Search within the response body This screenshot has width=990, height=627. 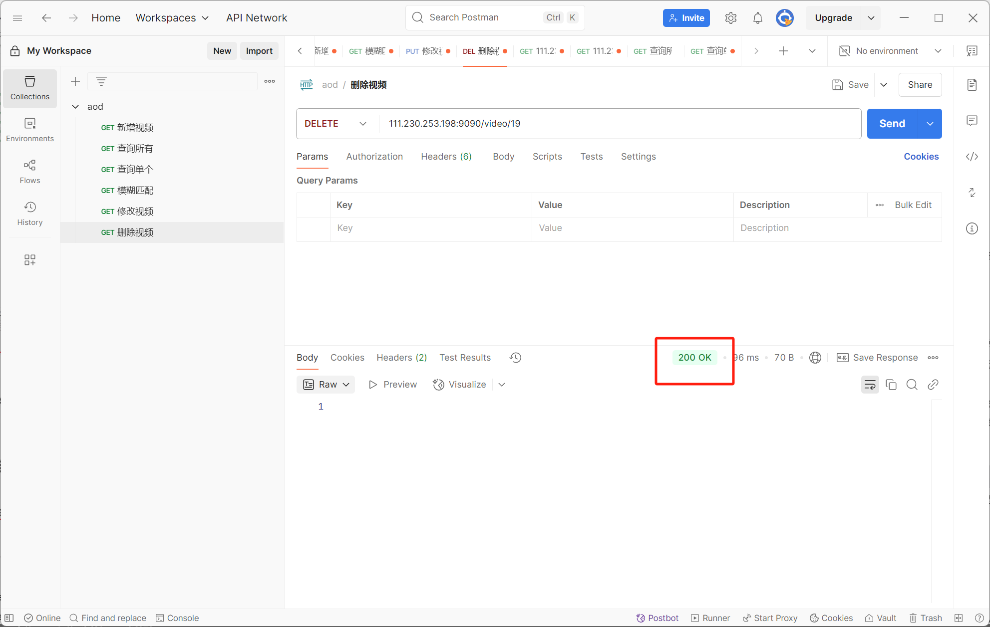[x=912, y=385]
